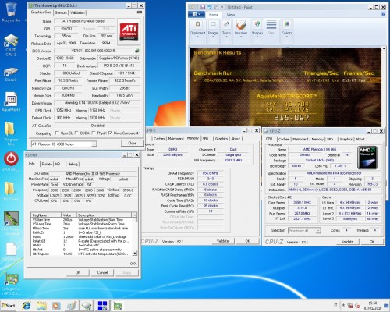Open the P-state tab in K10stat

(x=47, y=164)
